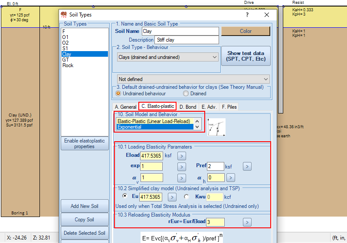Click the arrow button next to Eload
This screenshot has width=347, height=243.
tap(181, 156)
